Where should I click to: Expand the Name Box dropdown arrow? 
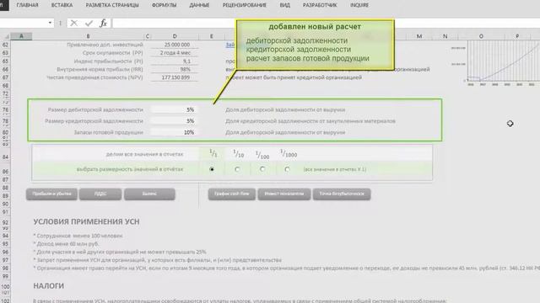50,23
